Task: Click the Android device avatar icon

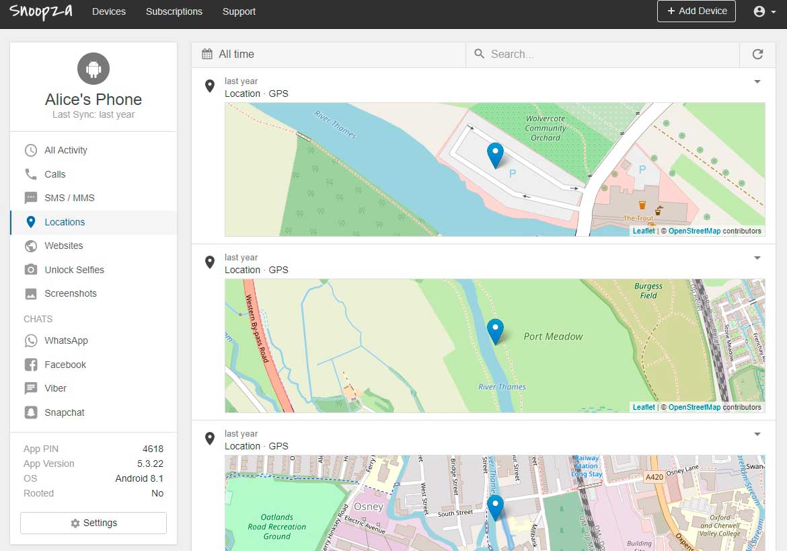Action: coord(93,68)
